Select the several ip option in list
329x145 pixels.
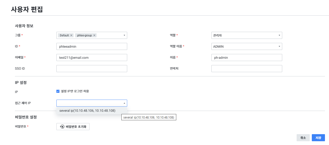pyautogui.click(x=87, y=110)
